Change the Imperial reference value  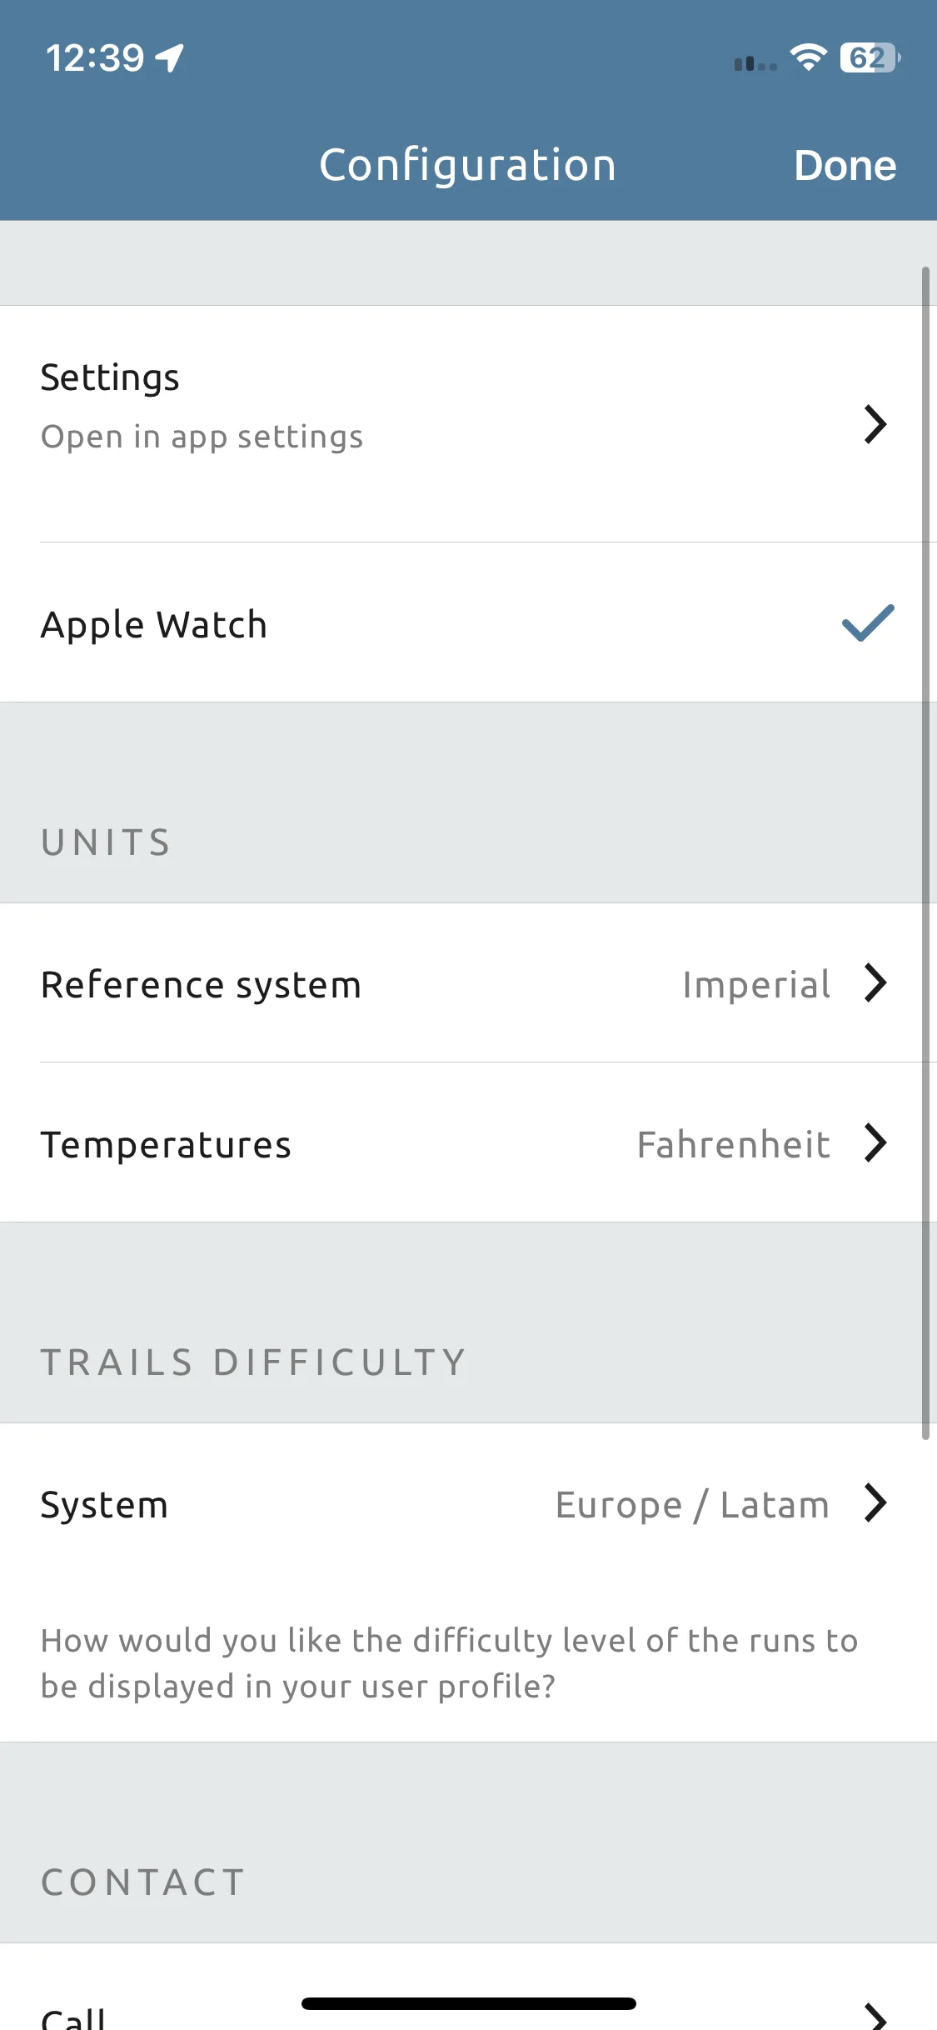click(756, 984)
